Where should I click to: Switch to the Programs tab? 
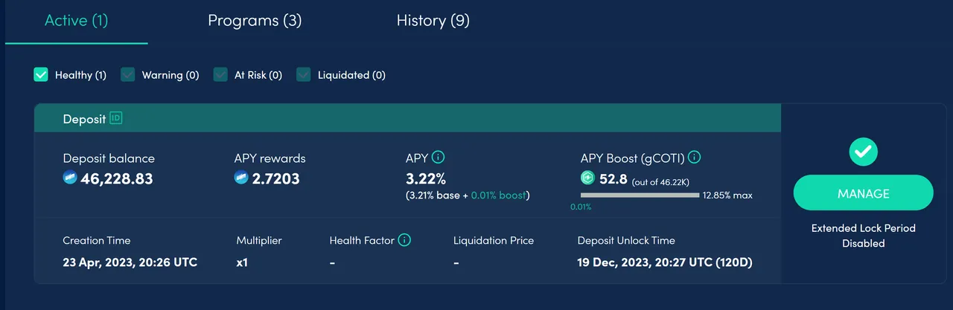click(255, 21)
